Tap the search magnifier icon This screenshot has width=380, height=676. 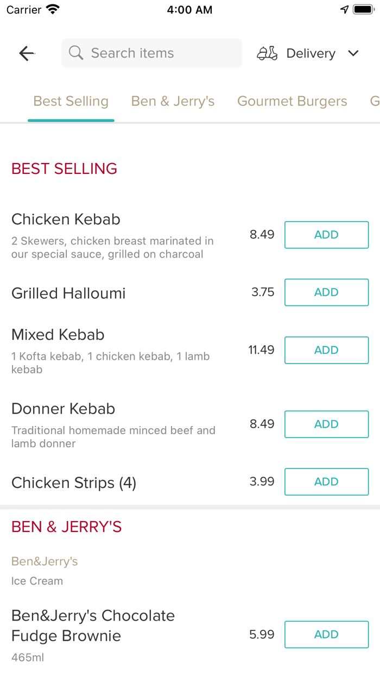tap(76, 53)
